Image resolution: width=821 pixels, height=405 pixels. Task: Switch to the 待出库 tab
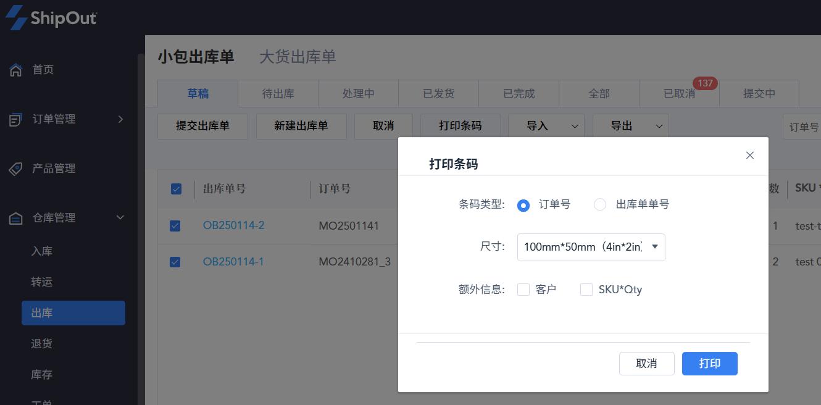tap(278, 94)
